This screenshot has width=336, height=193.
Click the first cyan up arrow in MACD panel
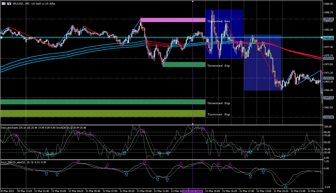coord(46,174)
